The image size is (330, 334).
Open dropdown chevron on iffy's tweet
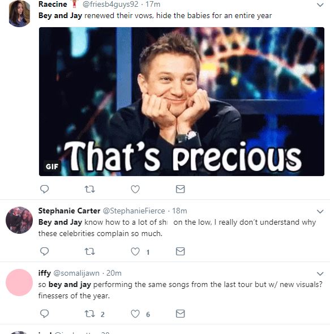(x=320, y=273)
